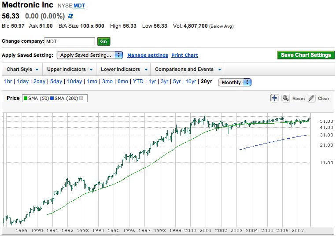The height and width of the screenshot is (236, 336).
Task: Click the Print Chart link
Action: point(185,55)
